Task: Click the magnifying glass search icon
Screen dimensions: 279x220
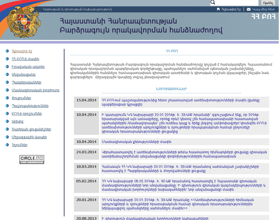Action: click(213, 2)
